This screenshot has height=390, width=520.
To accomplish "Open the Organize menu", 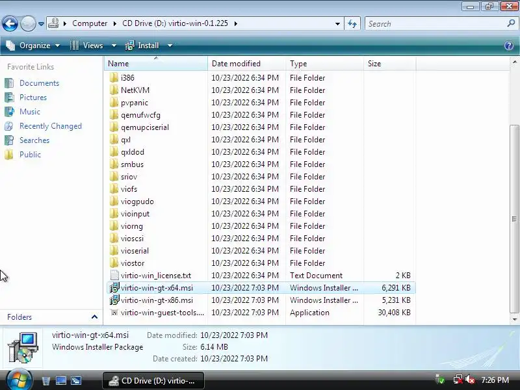I will click(33, 45).
